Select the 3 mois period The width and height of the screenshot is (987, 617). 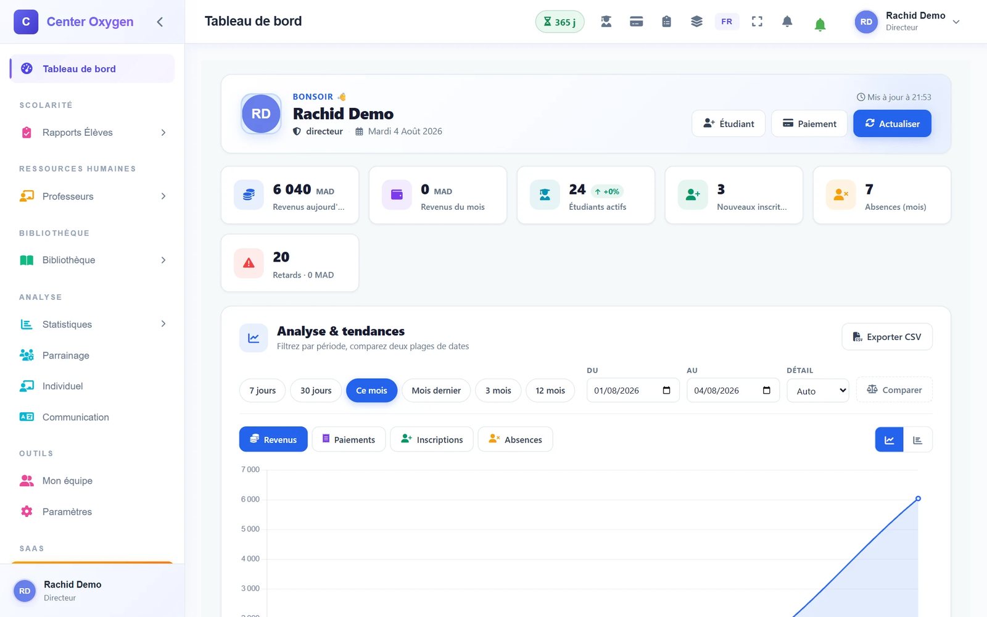click(x=498, y=391)
